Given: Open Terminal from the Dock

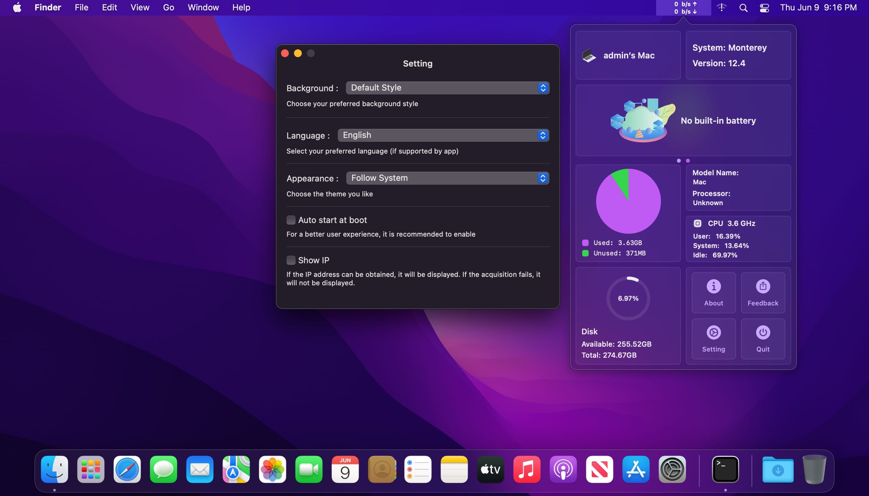Looking at the screenshot, I should click(725, 469).
